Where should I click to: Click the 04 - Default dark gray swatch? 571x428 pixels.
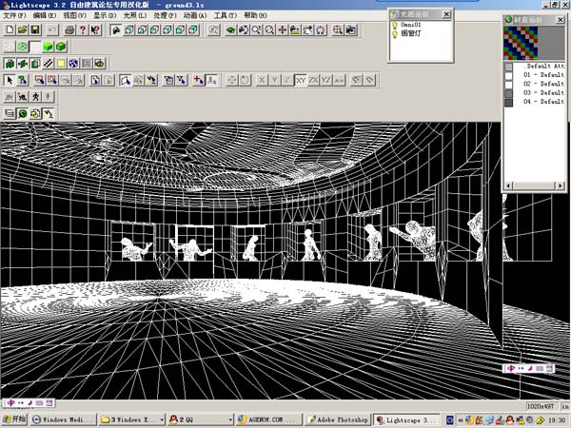tap(508, 103)
